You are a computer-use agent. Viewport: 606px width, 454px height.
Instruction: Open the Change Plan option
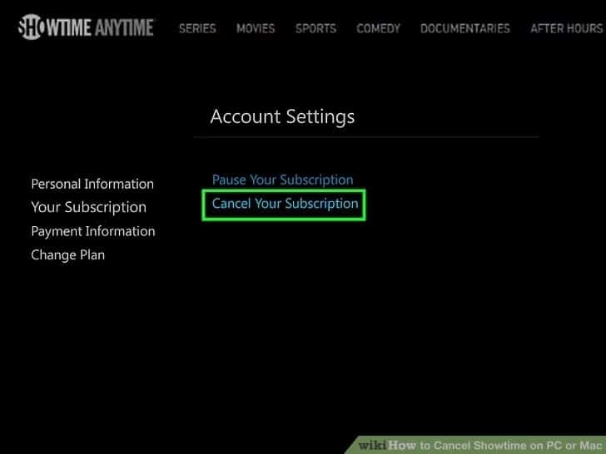click(68, 255)
